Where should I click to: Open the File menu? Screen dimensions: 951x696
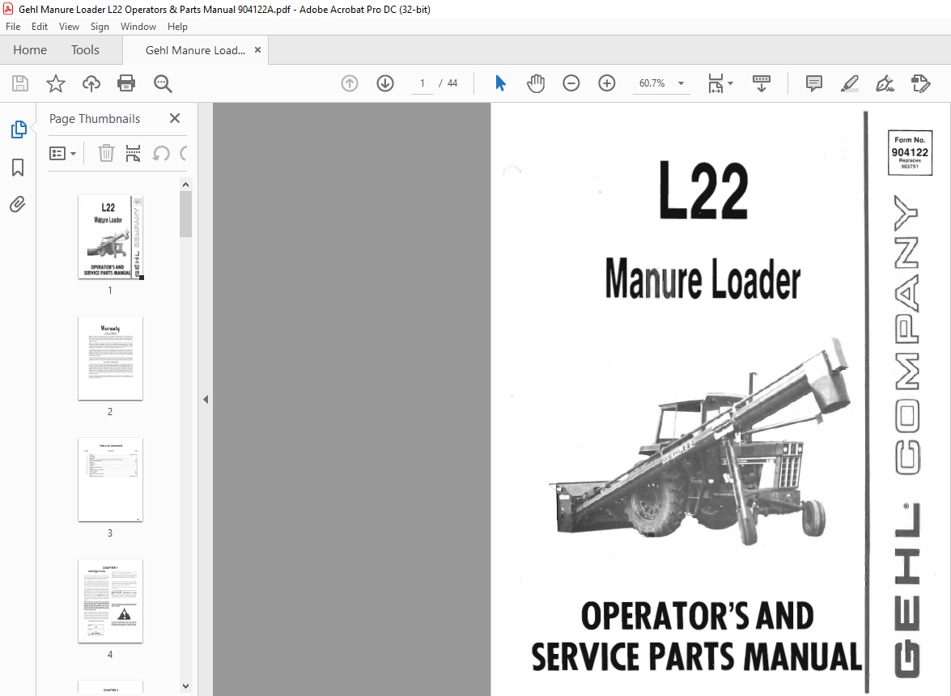pyautogui.click(x=13, y=27)
